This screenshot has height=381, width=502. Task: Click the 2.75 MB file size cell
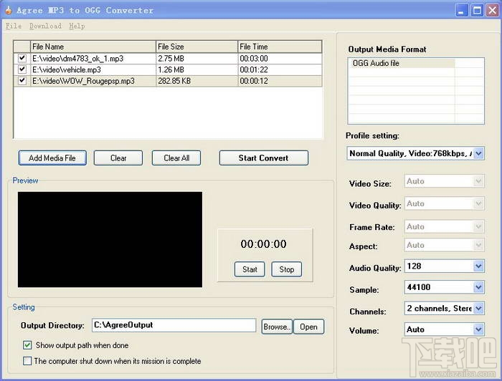[197, 59]
